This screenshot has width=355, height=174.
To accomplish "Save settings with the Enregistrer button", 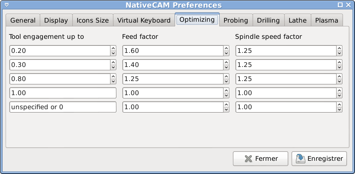I will point(319,159).
